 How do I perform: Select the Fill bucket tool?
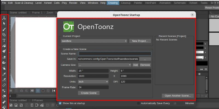(4, 46)
